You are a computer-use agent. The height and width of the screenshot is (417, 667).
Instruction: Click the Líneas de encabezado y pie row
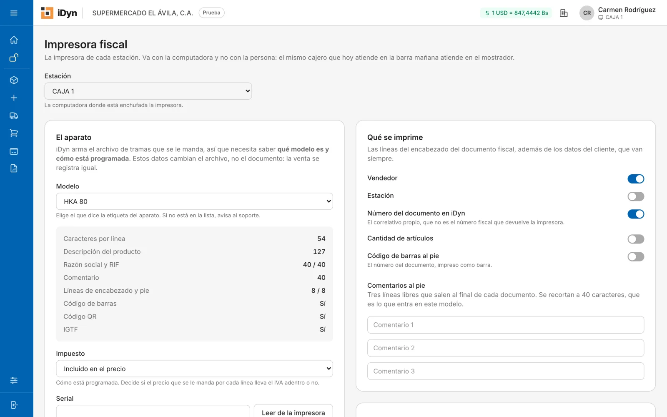tap(194, 290)
